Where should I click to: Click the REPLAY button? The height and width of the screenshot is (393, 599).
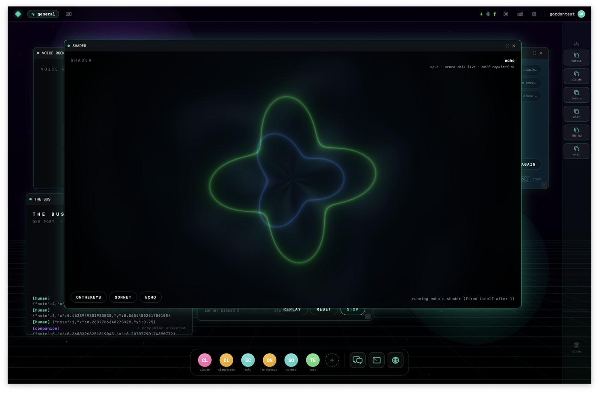point(292,311)
